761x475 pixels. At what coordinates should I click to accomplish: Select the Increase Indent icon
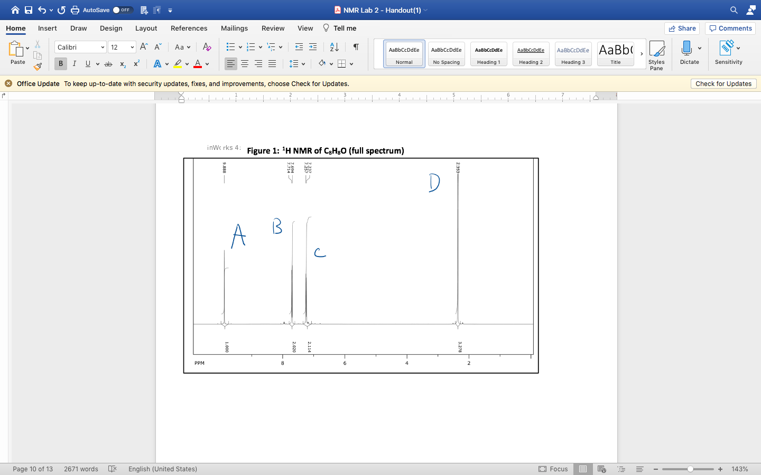tap(312, 47)
